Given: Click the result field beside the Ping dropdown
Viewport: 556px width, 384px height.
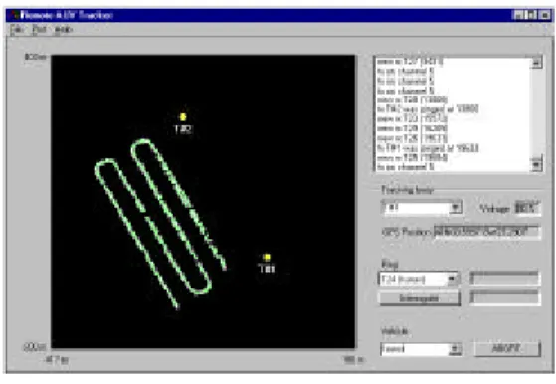Looking at the screenshot, I should click(505, 279).
